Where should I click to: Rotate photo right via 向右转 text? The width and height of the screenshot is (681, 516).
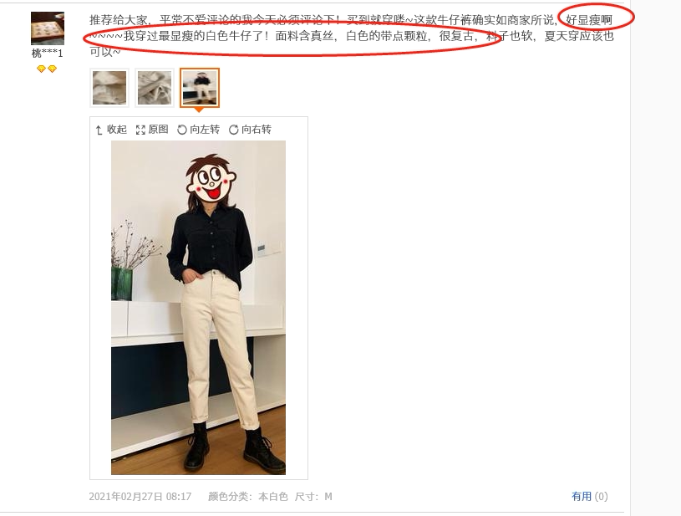point(257,130)
